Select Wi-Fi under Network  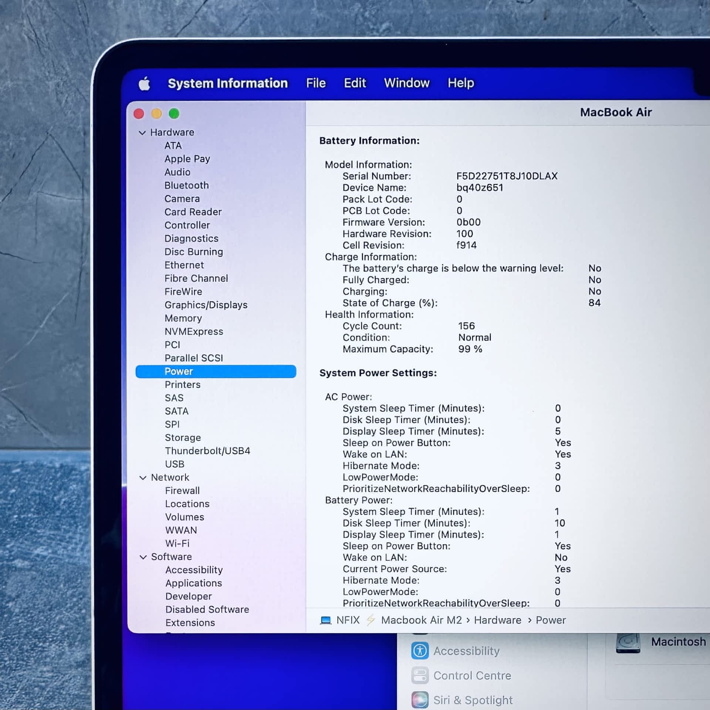177,544
